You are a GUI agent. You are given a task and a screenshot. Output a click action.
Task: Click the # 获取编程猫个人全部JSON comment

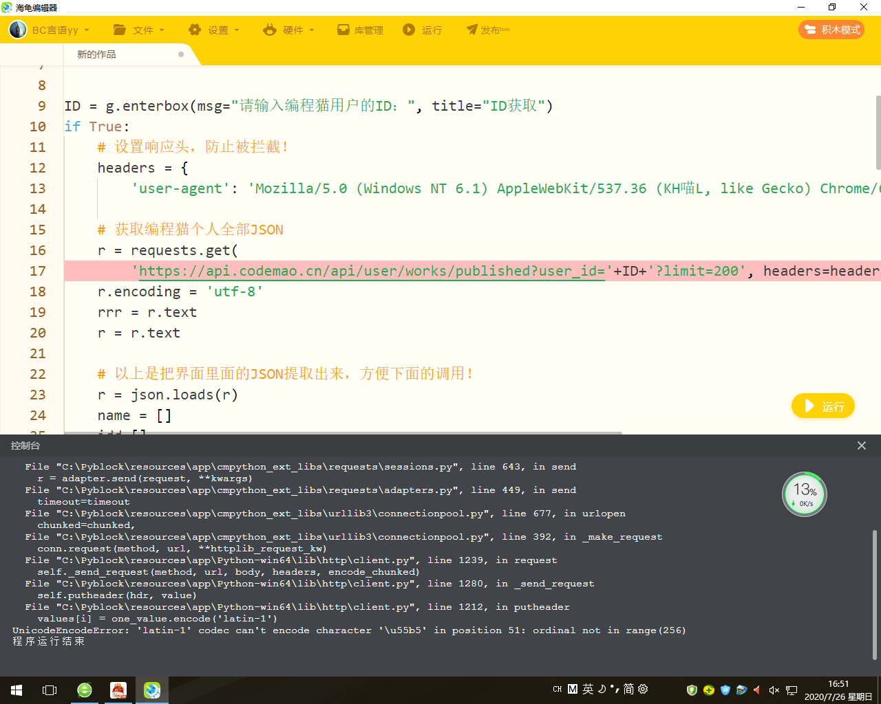(x=191, y=230)
